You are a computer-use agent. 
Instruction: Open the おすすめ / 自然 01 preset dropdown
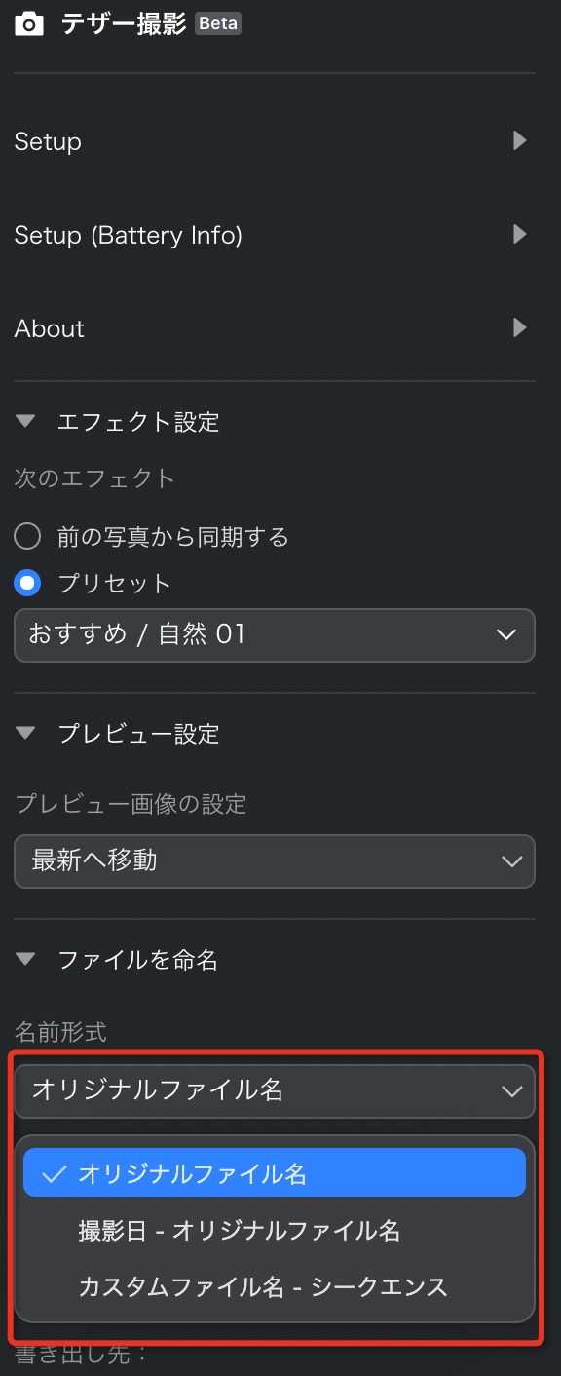tap(275, 635)
